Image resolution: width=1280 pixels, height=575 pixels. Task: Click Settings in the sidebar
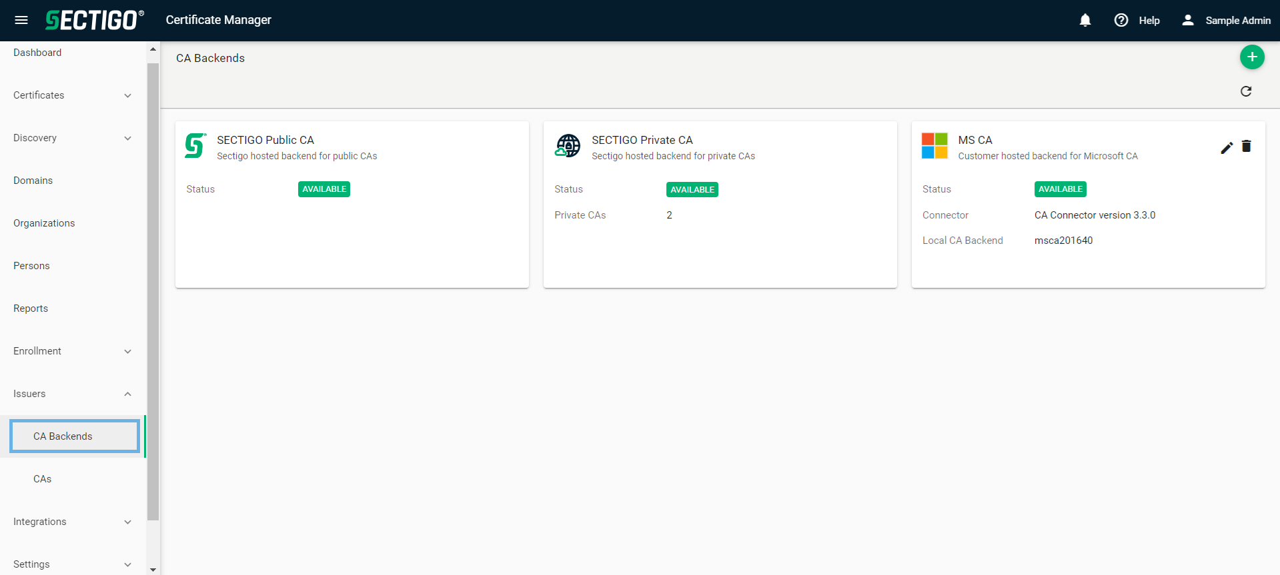tap(31, 564)
